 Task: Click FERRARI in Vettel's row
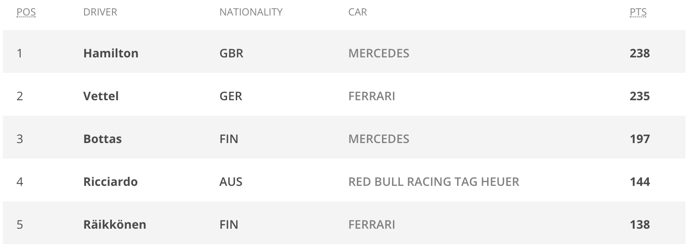point(372,96)
